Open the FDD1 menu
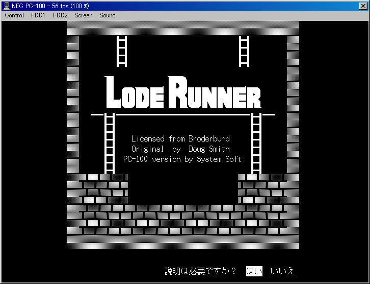Viewport: 370px width, 284px height. [38, 15]
